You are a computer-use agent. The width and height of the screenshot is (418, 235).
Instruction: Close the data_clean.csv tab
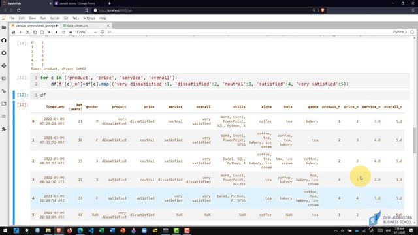coord(108,25)
